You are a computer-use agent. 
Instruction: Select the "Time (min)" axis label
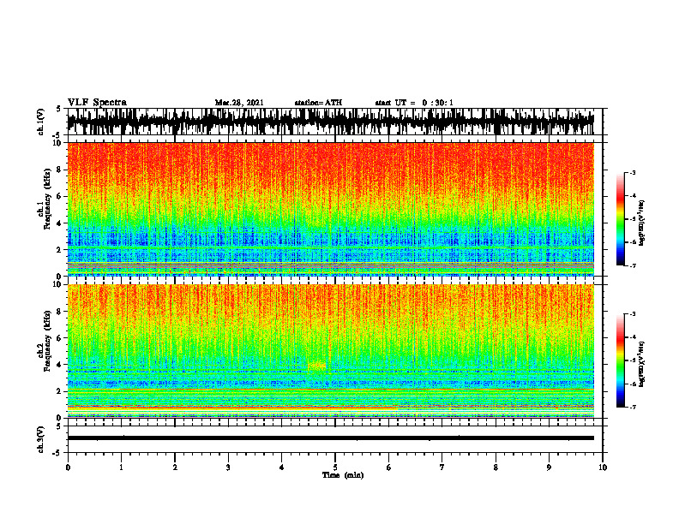[343, 475]
